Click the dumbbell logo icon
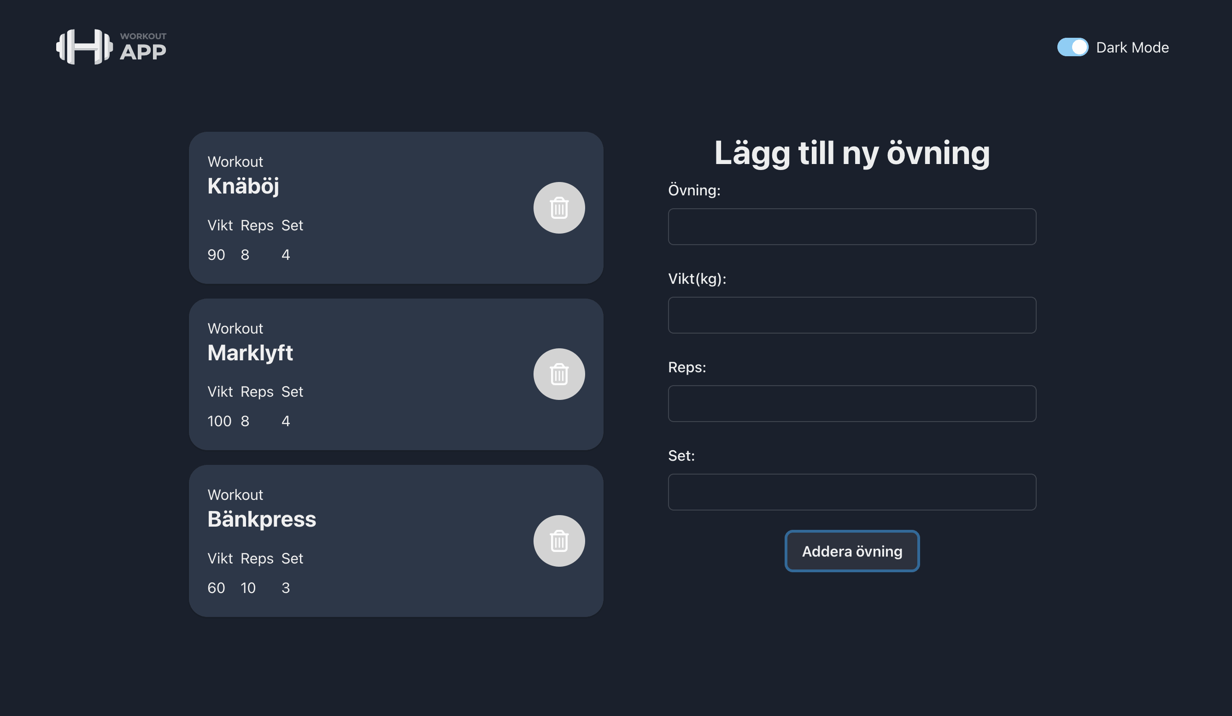 click(x=85, y=47)
